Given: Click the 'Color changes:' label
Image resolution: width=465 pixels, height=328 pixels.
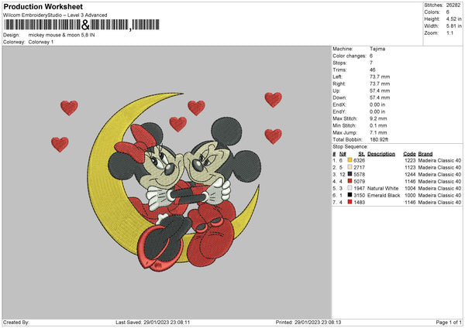Looking at the screenshot, I should pyautogui.click(x=350, y=56).
